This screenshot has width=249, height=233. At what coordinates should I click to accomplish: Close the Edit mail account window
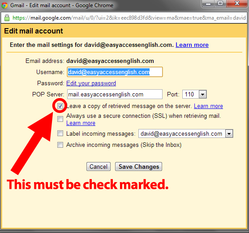pyautogui.click(x=237, y=4)
